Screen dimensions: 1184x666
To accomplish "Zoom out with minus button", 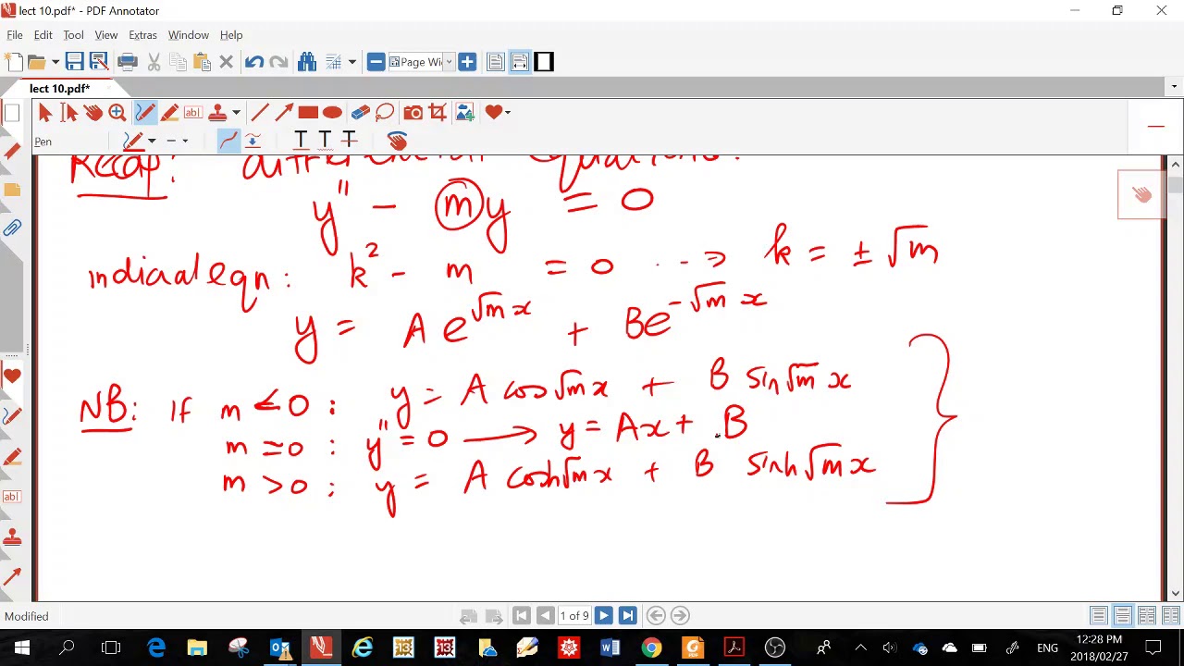I will tap(376, 62).
